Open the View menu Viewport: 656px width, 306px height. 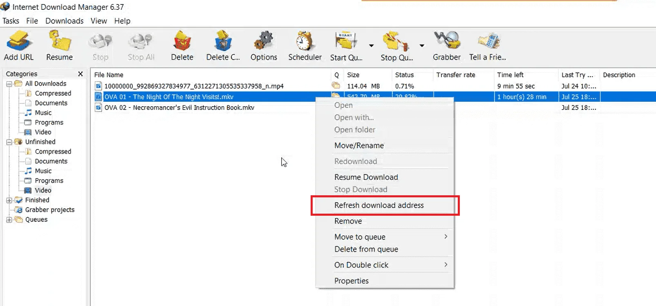point(99,21)
